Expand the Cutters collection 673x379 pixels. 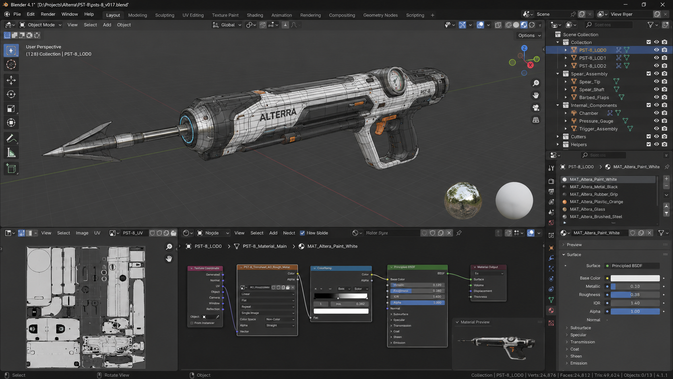558,137
